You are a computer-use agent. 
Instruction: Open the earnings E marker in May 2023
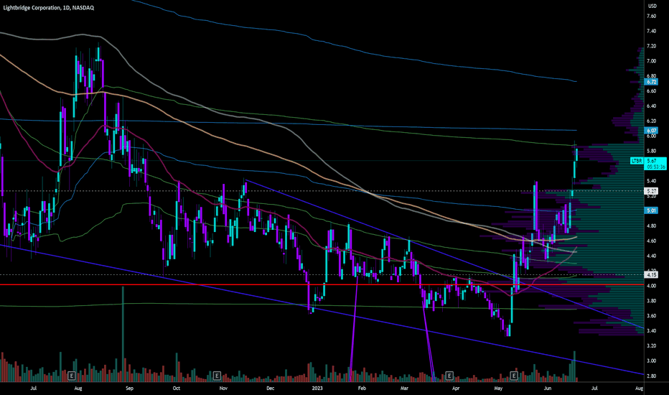tap(514, 376)
